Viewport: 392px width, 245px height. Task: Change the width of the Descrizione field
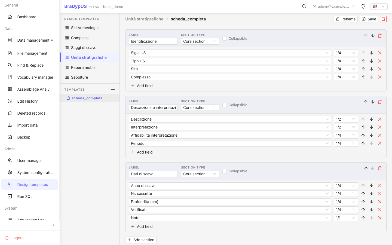pos(346,119)
